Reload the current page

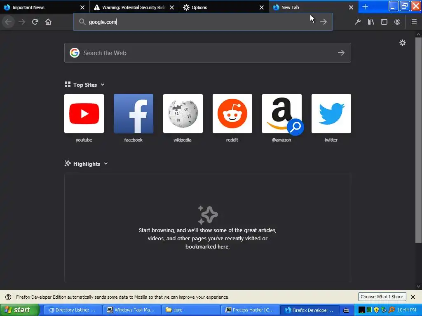35,22
